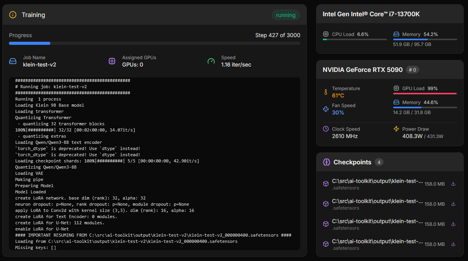Download the first checkpoint safetensors file
The height and width of the screenshot is (261, 468).
coord(453,184)
